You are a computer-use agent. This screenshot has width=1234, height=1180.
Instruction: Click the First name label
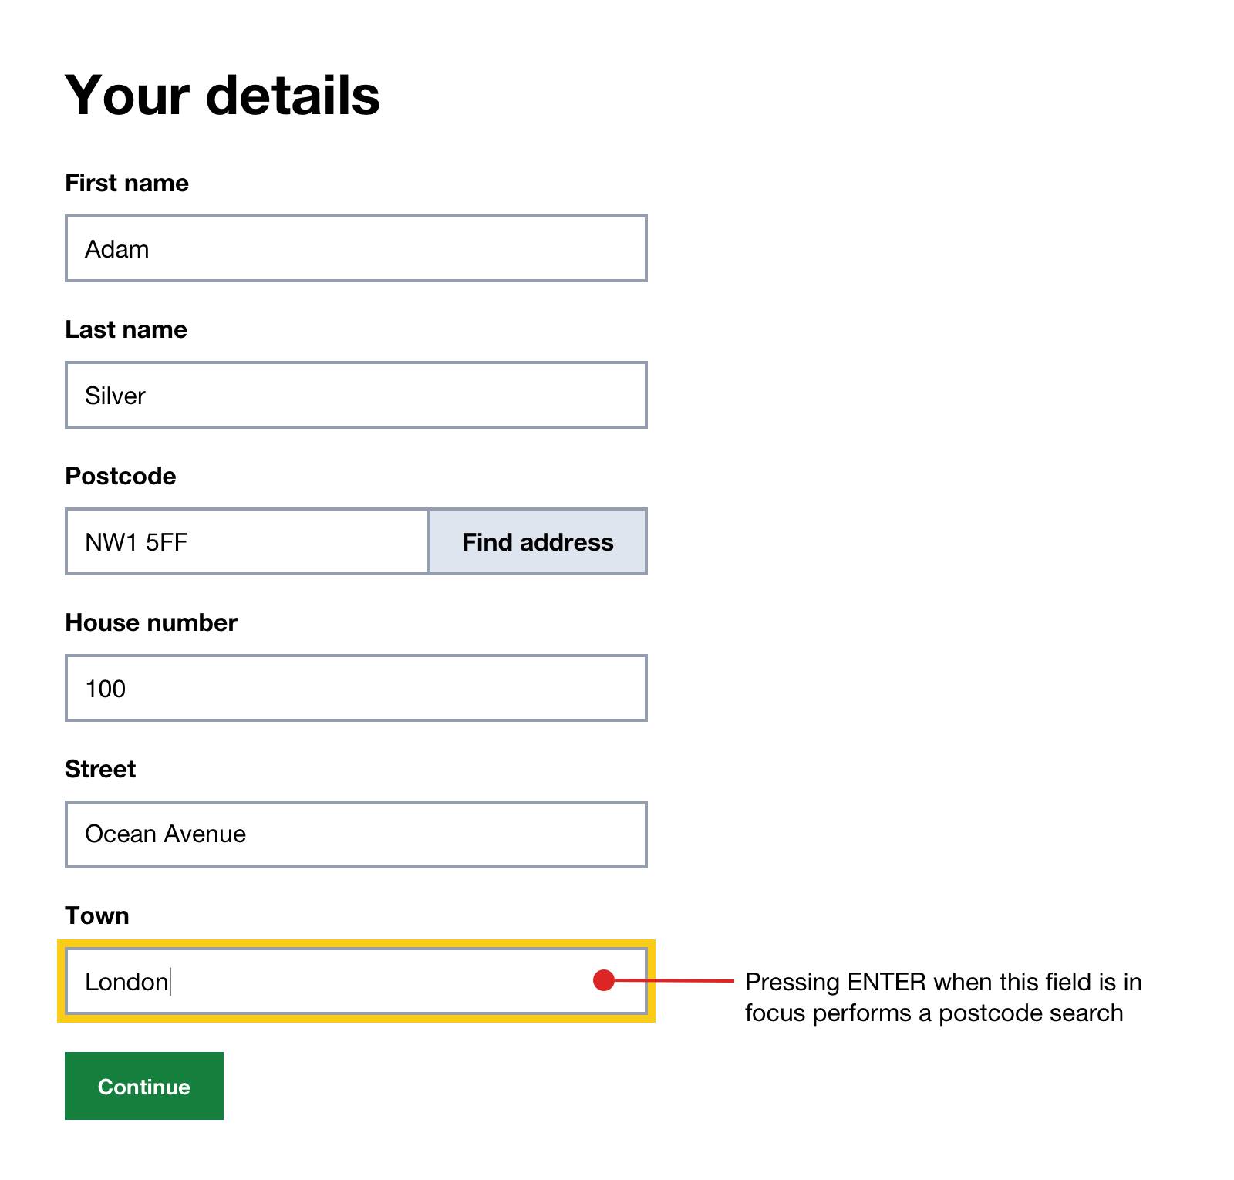(126, 183)
